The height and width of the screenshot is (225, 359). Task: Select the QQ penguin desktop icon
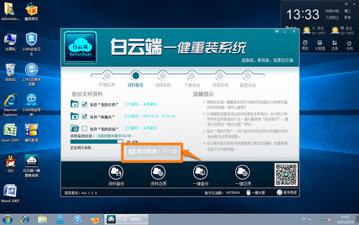10,164
